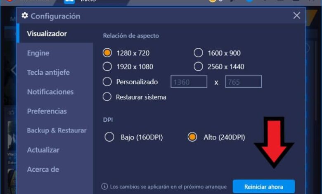Select the 1600 x 900 radio button
This screenshot has width=322, height=194.
[199, 53]
